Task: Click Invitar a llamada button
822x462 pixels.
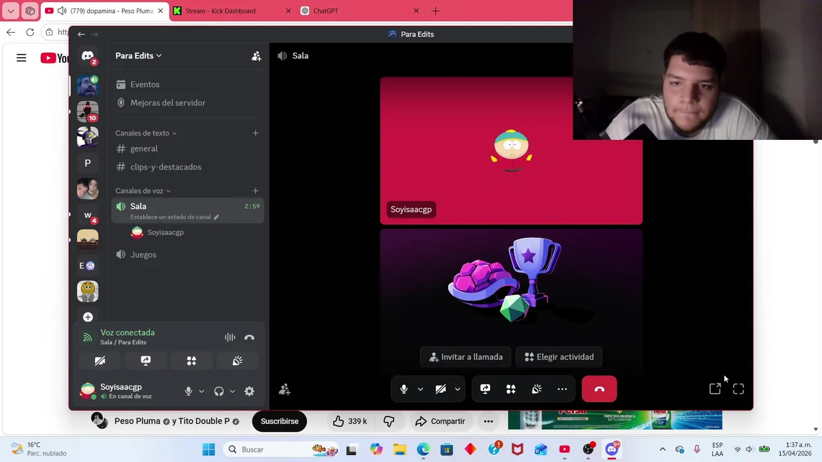Action: [466, 357]
